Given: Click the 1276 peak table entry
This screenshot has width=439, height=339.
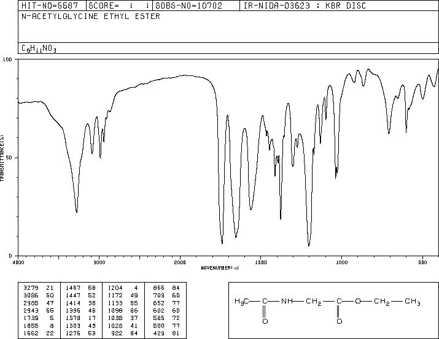Looking at the screenshot, I should [73, 333].
